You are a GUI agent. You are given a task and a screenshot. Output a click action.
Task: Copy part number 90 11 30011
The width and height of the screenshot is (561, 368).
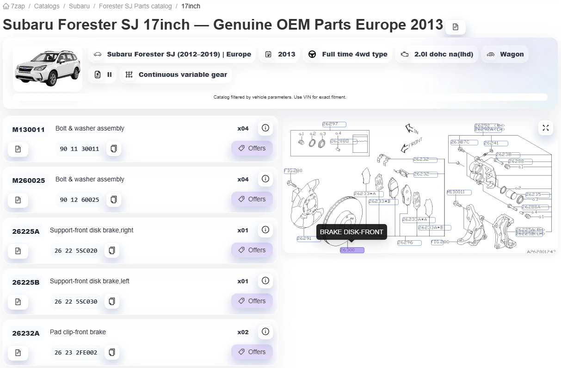point(113,149)
